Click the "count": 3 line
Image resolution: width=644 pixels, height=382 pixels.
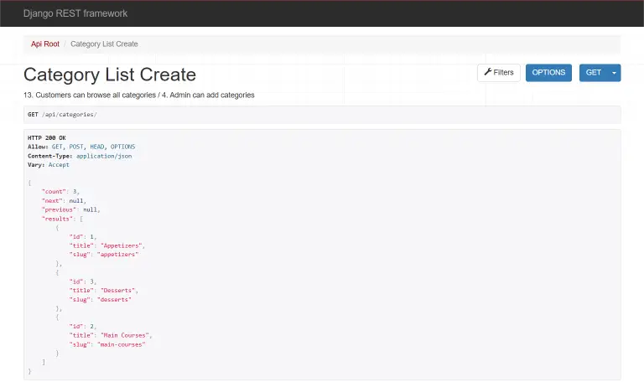[60, 192]
